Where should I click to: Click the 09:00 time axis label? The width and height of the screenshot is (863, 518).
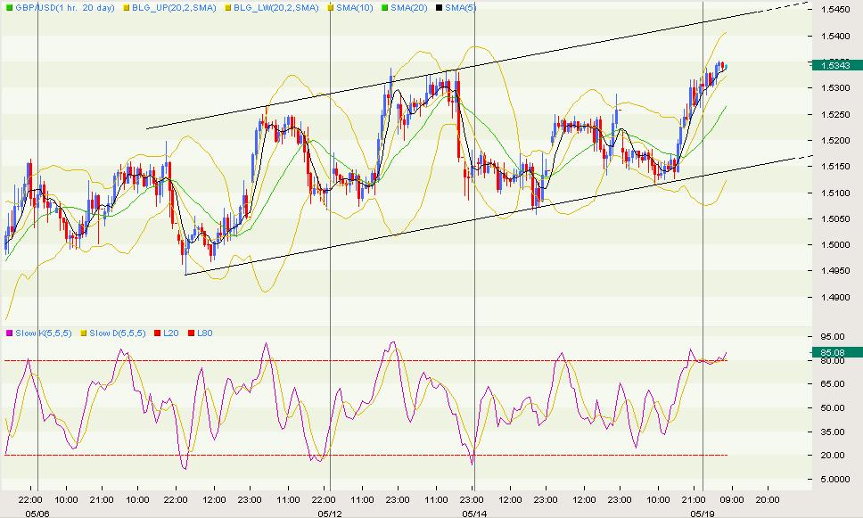pos(731,500)
